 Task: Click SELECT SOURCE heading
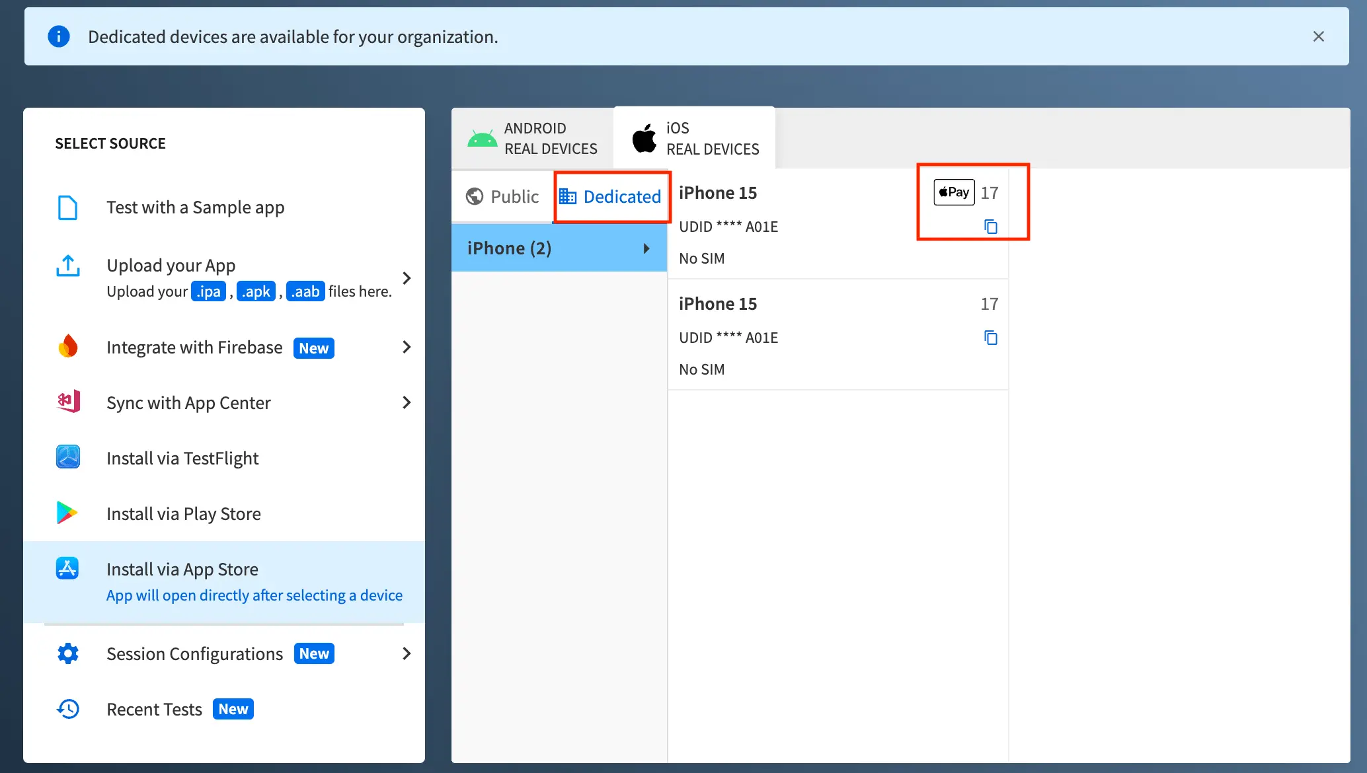click(x=110, y=143)
